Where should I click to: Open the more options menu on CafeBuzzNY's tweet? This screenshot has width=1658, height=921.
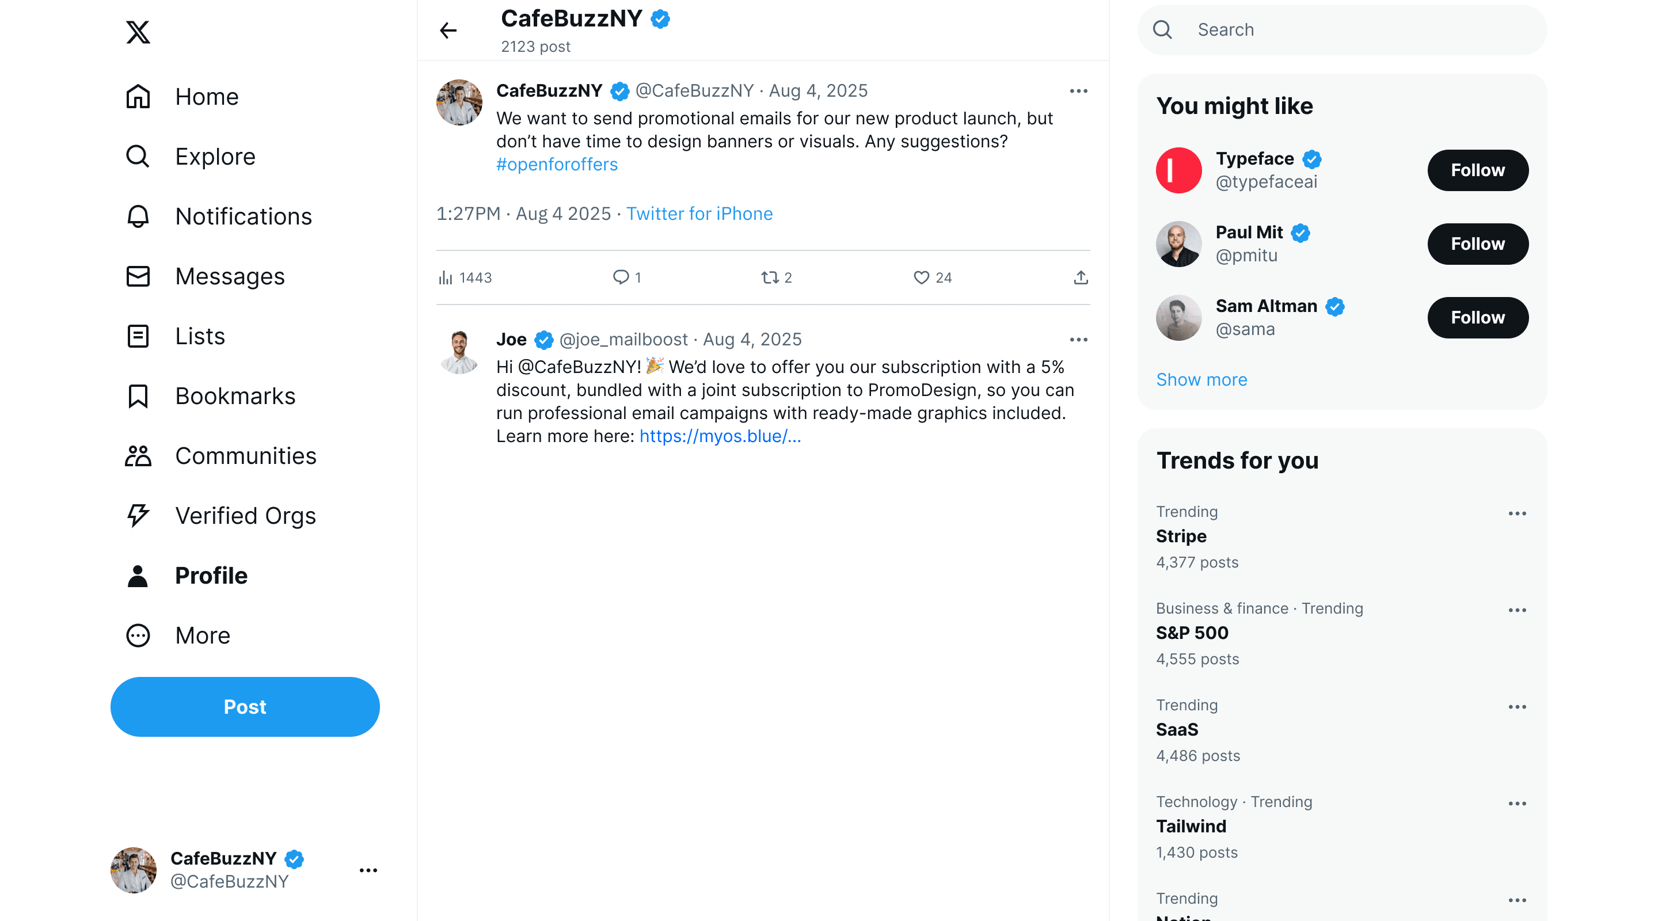[x=1078, y=91]
